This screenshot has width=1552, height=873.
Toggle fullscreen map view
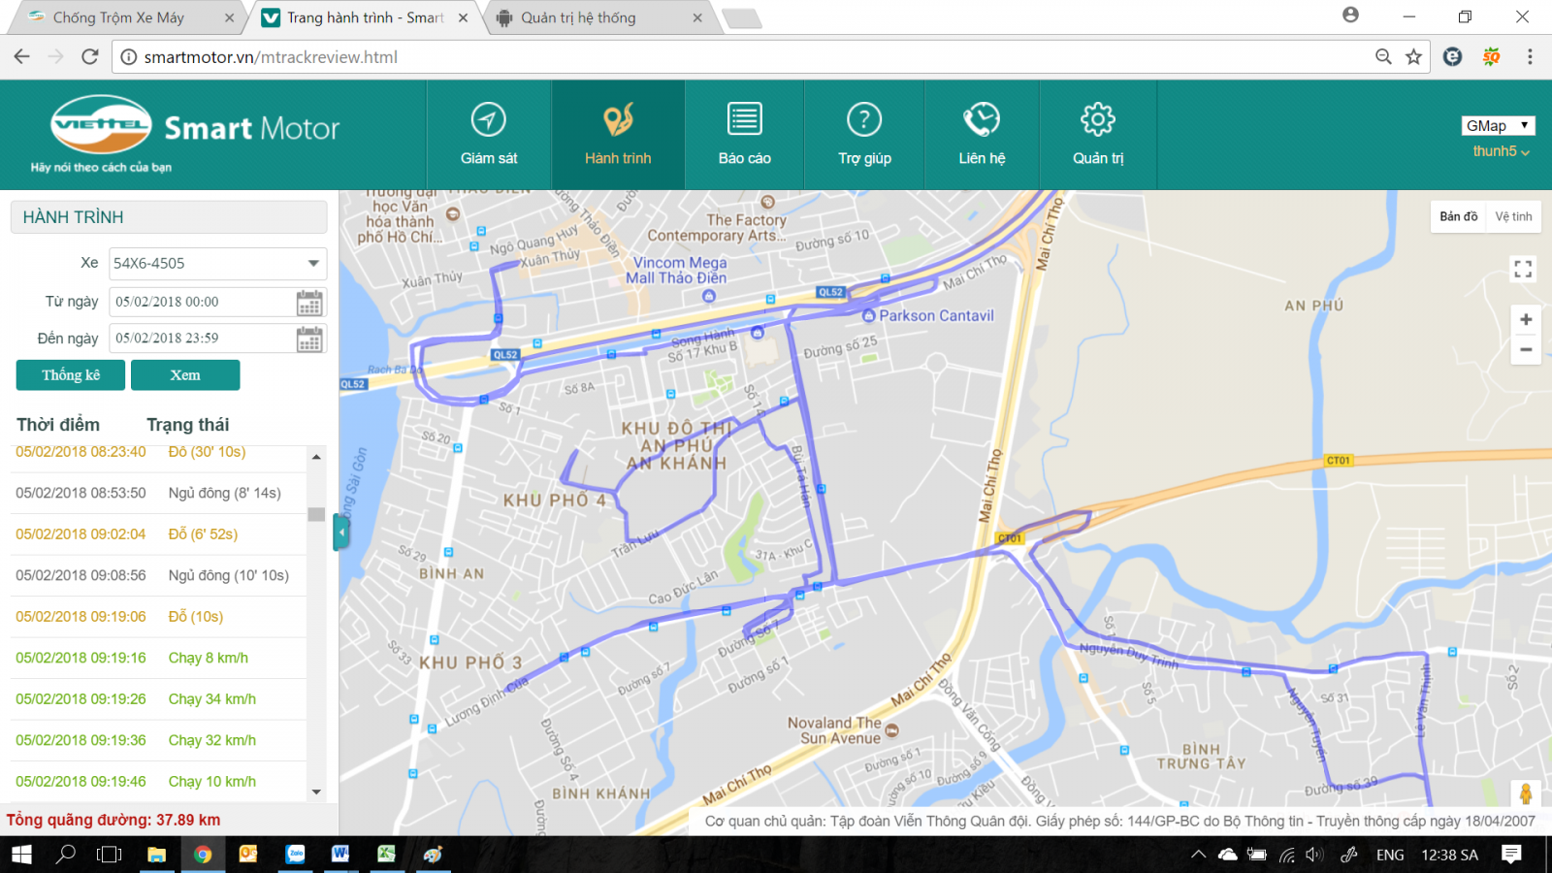click(1523, 269)
